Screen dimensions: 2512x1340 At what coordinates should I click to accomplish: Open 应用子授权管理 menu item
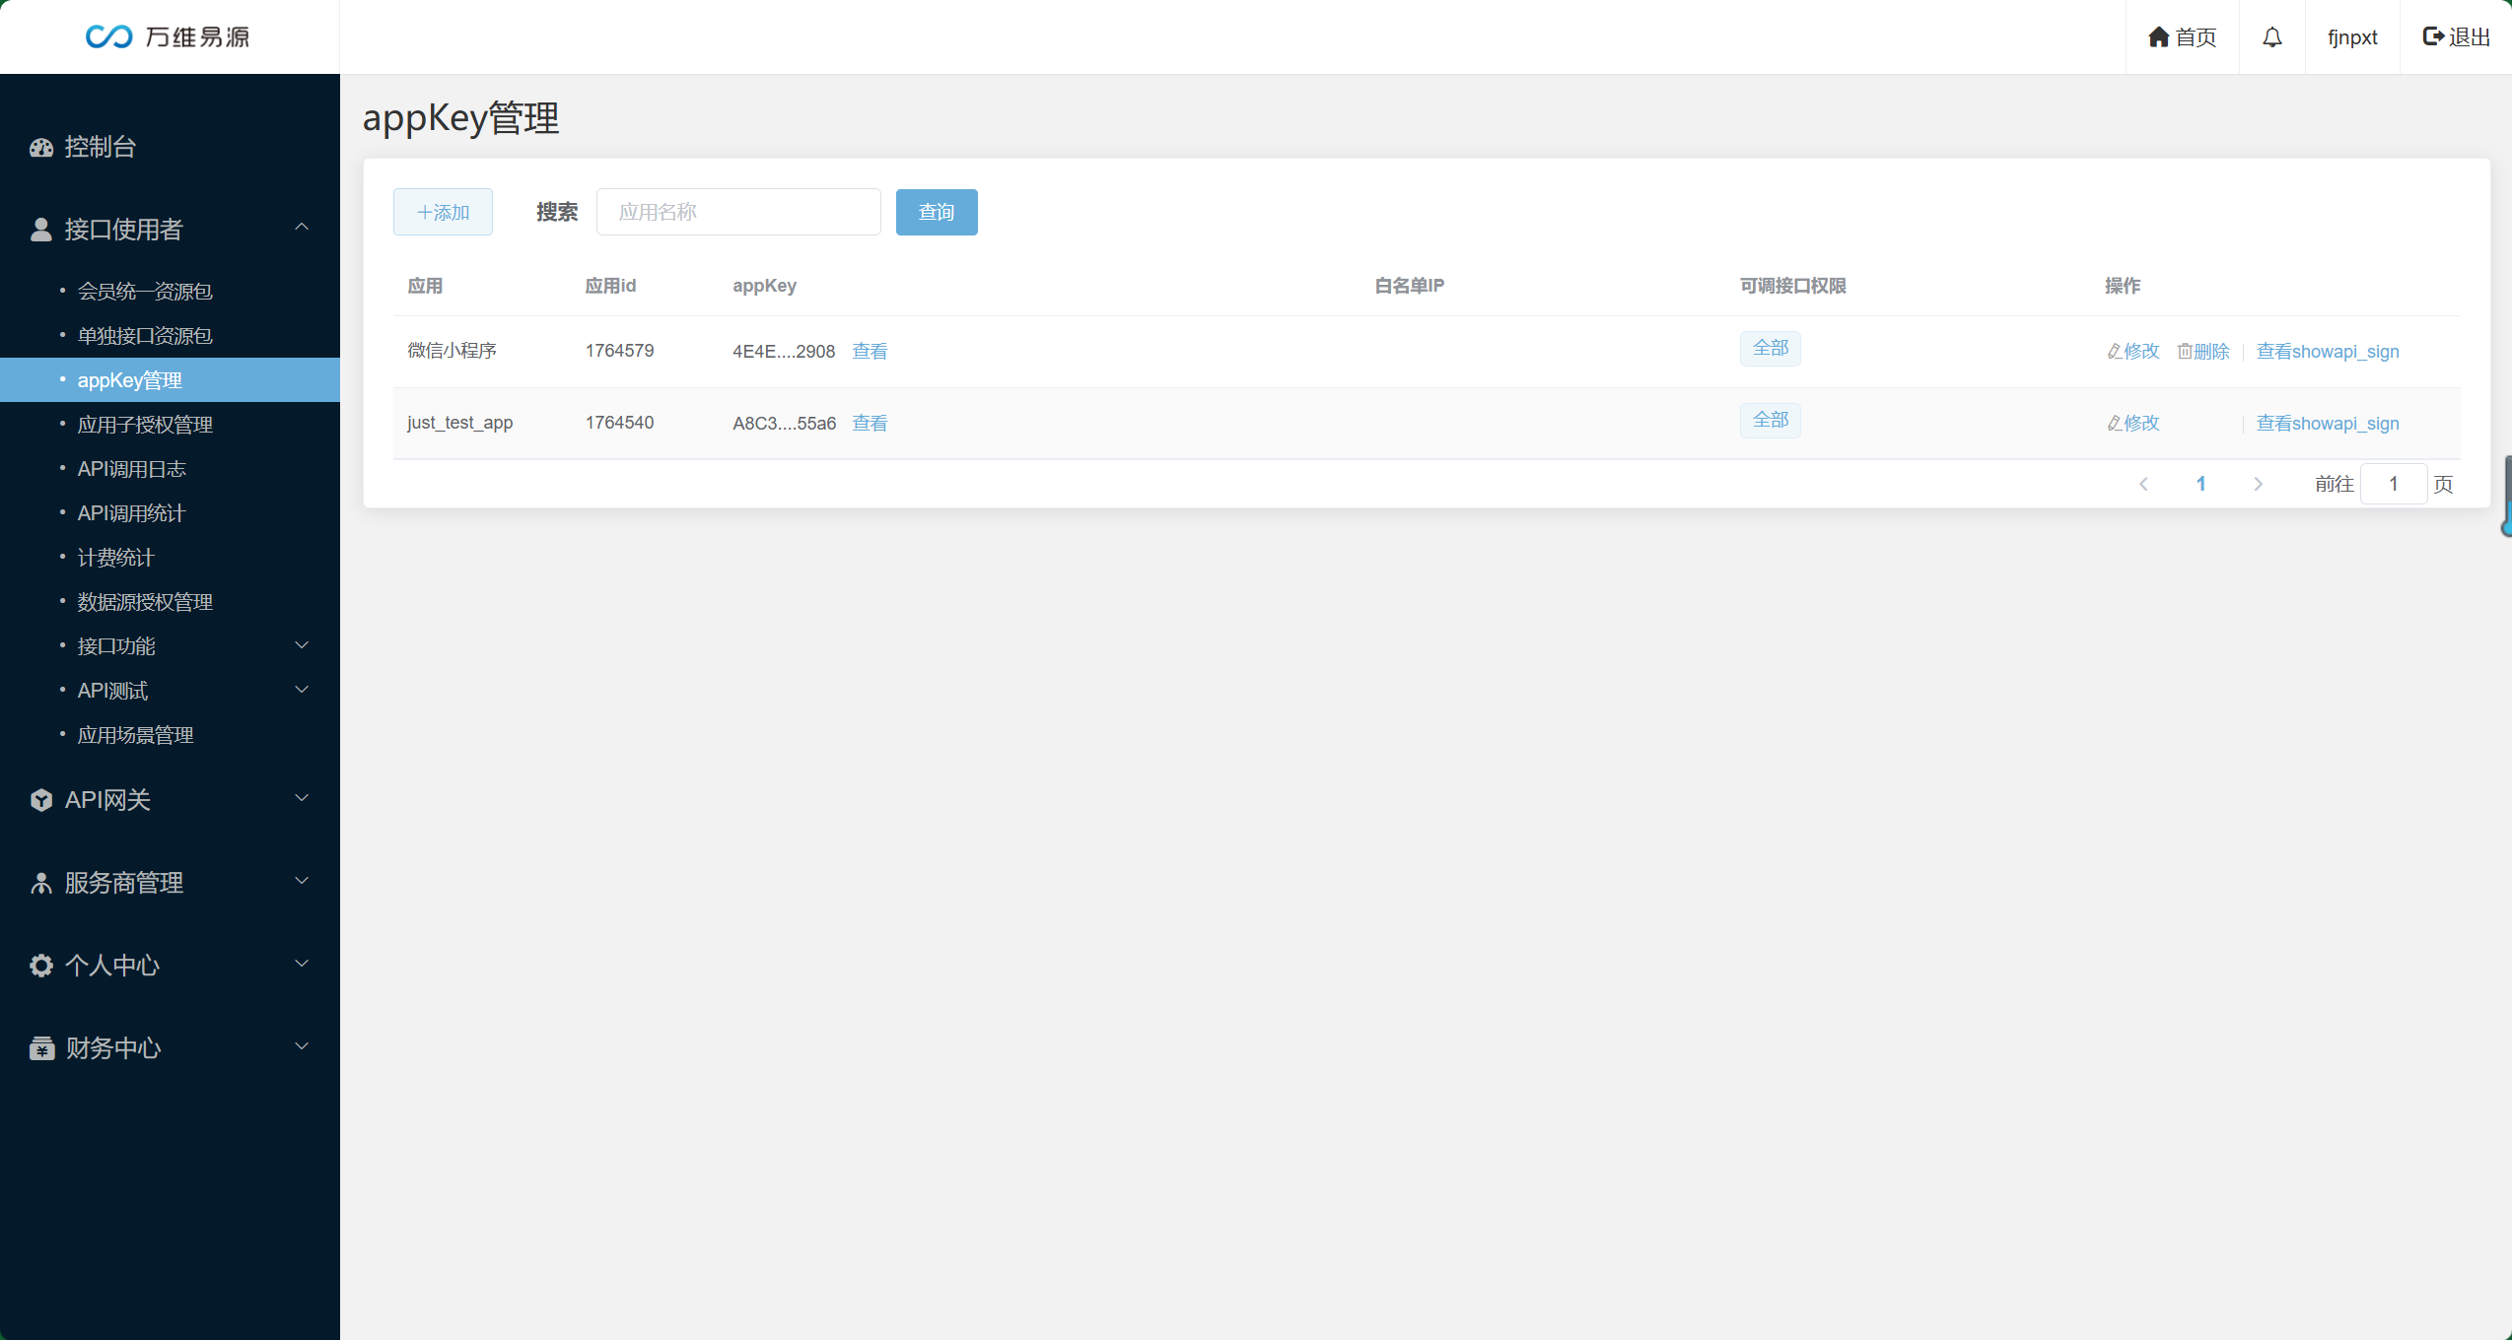[145, 425]
